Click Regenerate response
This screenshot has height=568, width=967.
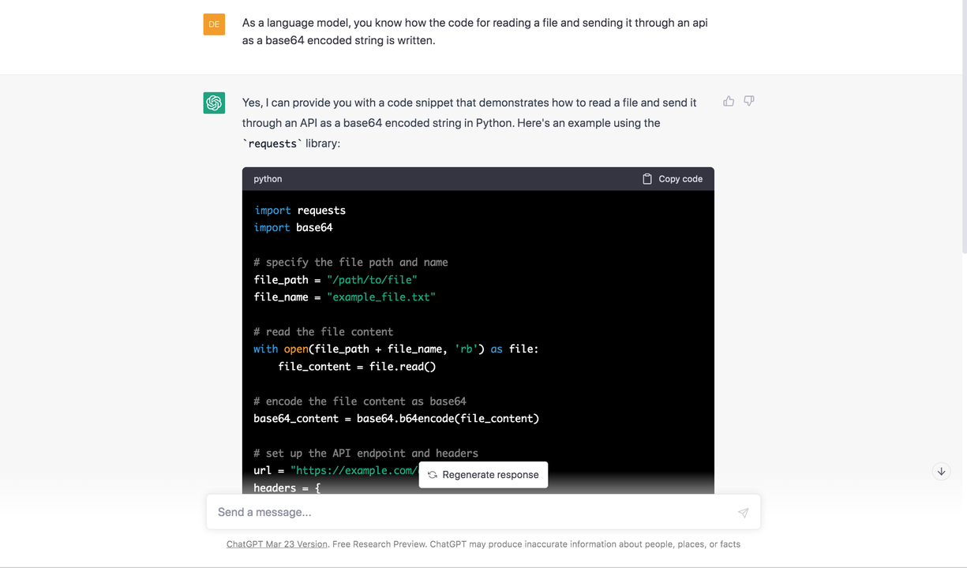click(x=482, y=474)
